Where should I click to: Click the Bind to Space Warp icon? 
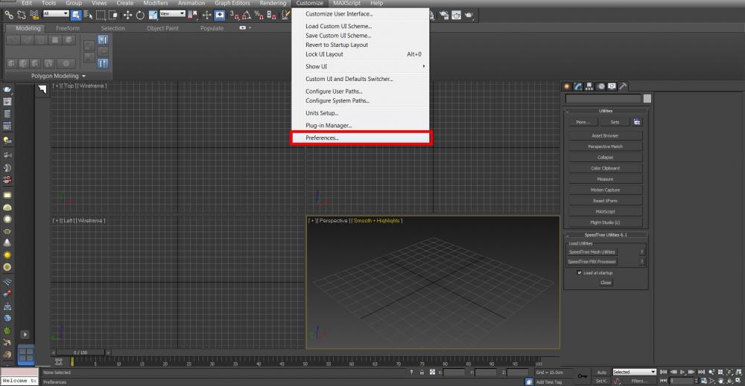34,15
